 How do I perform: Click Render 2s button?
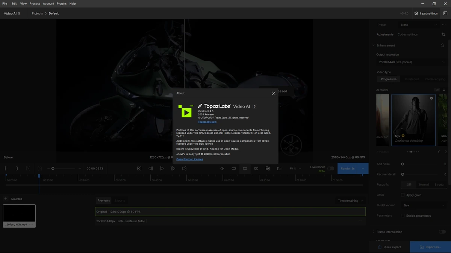click(x=347, y=169)
